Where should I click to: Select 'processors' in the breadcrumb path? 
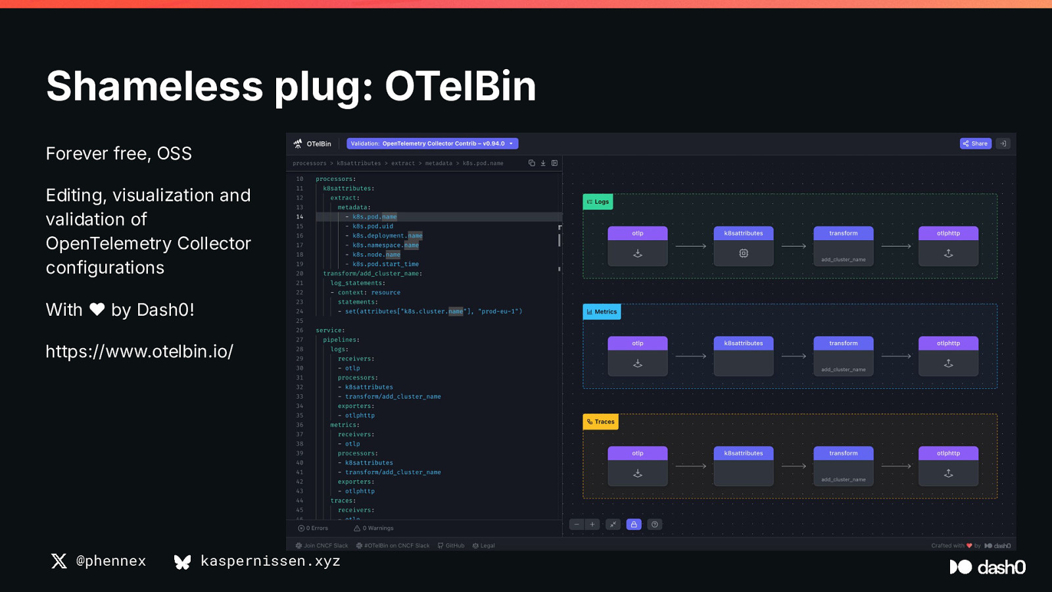[x=310, y=163]
